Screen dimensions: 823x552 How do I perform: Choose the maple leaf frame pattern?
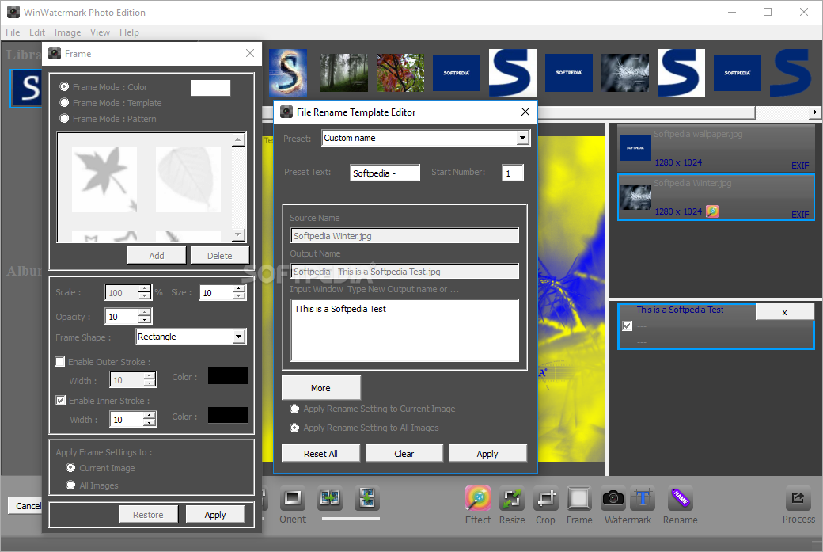(x=104, y=180)
